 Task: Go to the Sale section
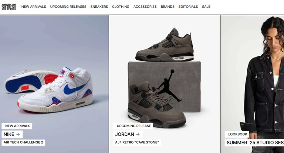[206, 7]
